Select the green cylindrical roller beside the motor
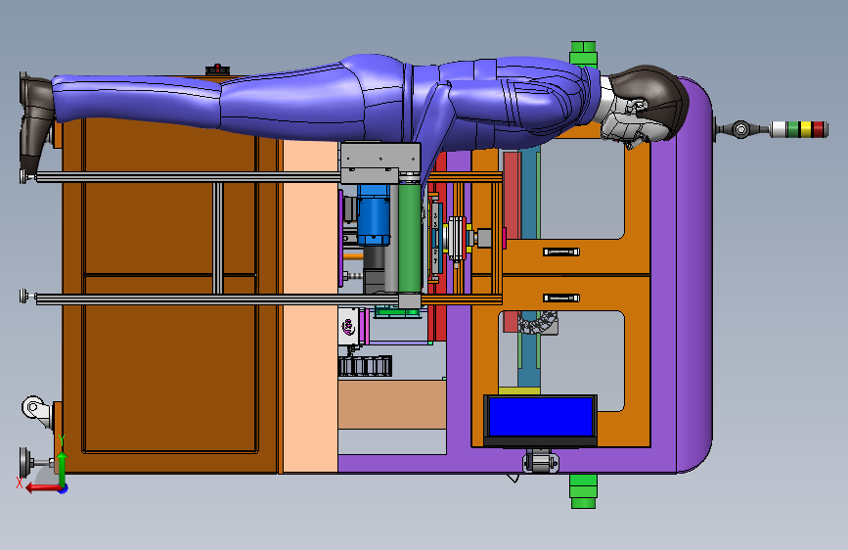Image resolution: width=848 pixels, height=550 pixels. point(410,238)
